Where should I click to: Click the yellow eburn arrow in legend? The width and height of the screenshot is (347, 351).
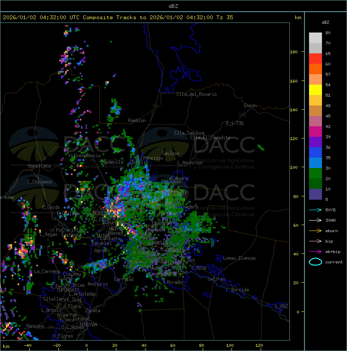(x=315, y=231)
